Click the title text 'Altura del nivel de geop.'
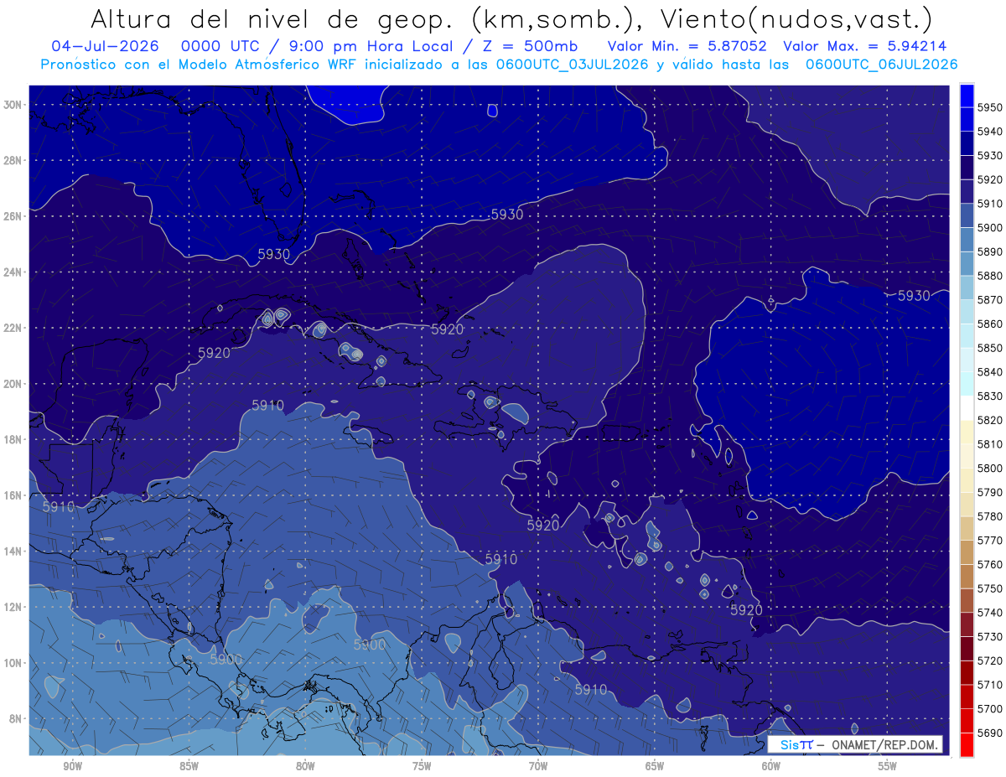 tap(273, 18)
